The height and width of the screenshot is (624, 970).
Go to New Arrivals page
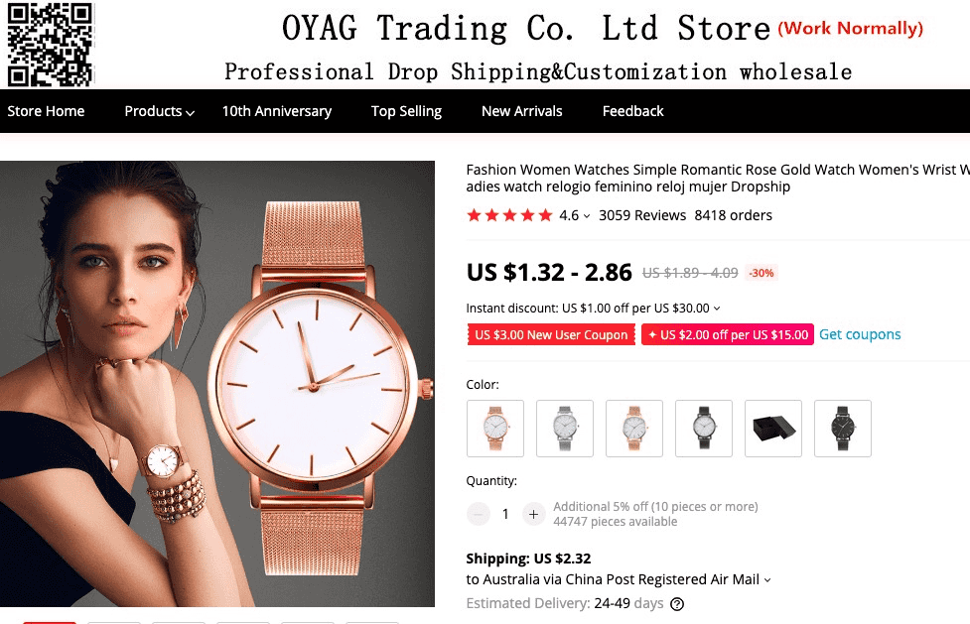point(521,111)
